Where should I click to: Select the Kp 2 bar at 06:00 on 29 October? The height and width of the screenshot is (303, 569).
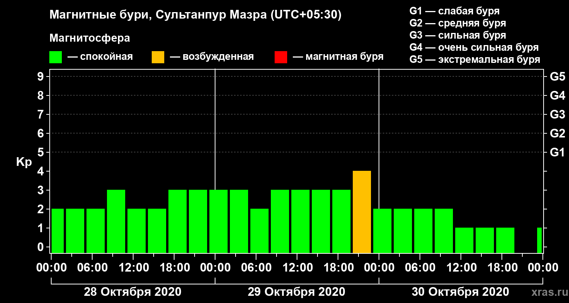click(x=259, y=231)
